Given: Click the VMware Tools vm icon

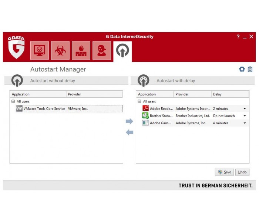Looking at the screenshot, I should pyautogui.click(x=19, y=108).
